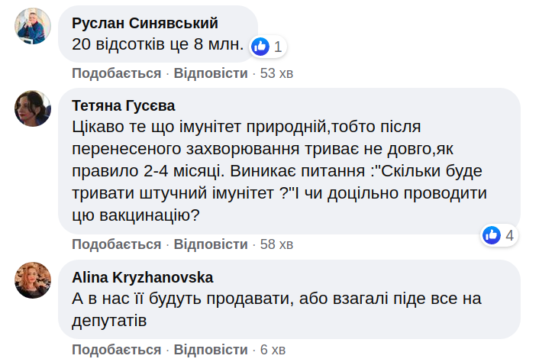Open Alina Kryzhanovska's profile name link
Screen dimensions: 539x362
[x=142, y=277]
